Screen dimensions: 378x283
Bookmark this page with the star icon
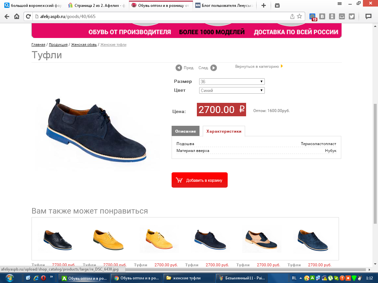[x=299, y=16]
